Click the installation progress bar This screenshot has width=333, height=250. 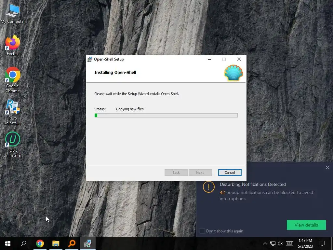pyautogui.click(x=166, y=116)
